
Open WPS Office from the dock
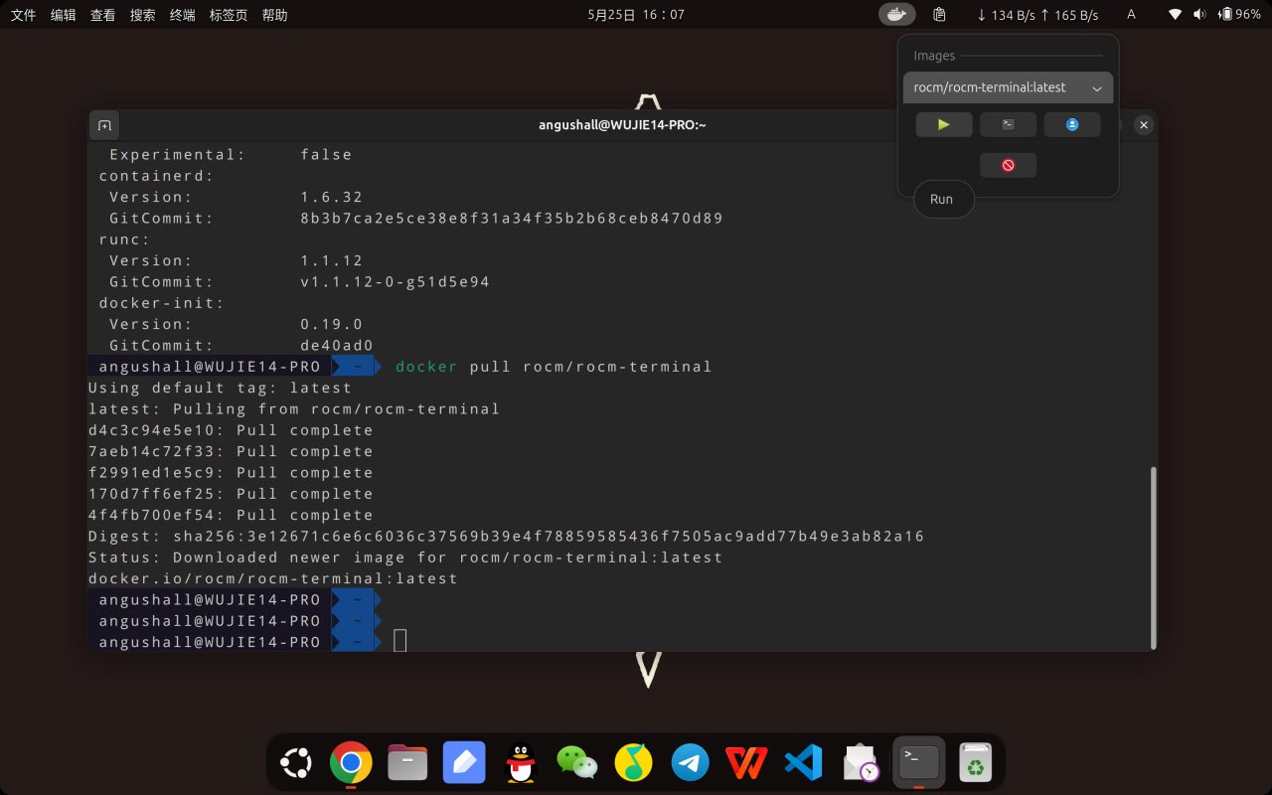[746, 763]
